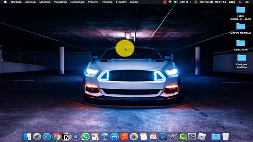This screenshot has height=142, width=253.
Task: Open the keyboard input menu icon
Action: coord(195,2)
